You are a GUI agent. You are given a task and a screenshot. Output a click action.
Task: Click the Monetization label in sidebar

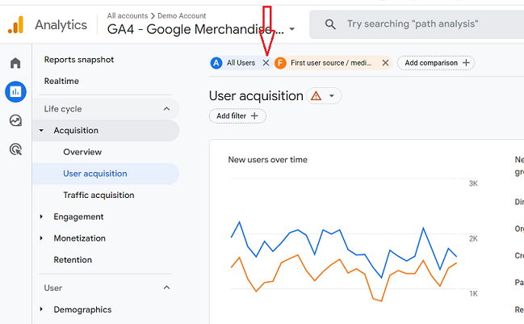(80, 238)
